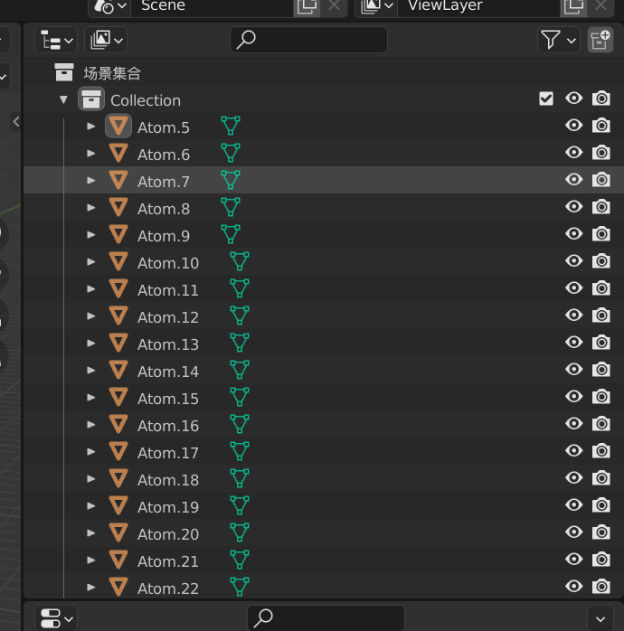Select the Atom.9 row
The image size is (624, 631).
click(x=324, y=235)
